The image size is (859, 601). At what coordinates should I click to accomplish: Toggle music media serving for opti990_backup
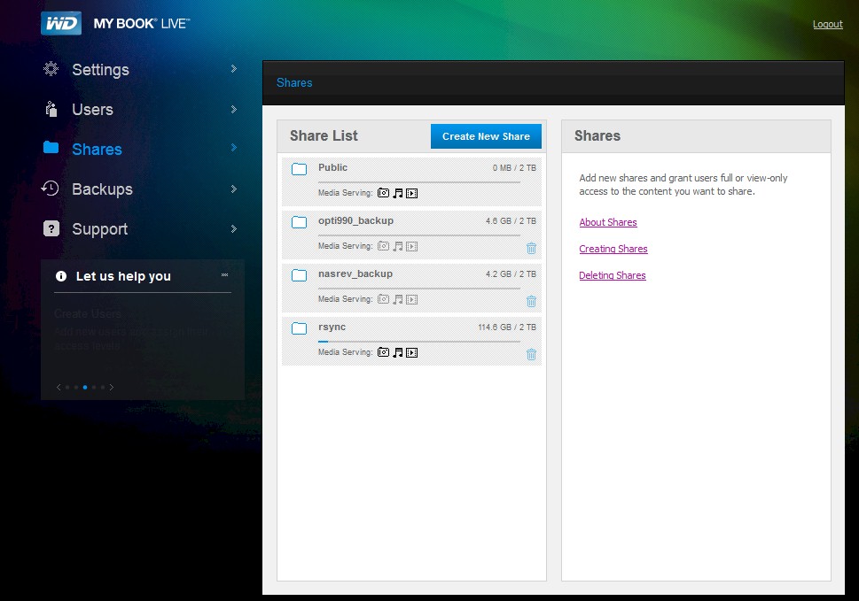point(398,246)
